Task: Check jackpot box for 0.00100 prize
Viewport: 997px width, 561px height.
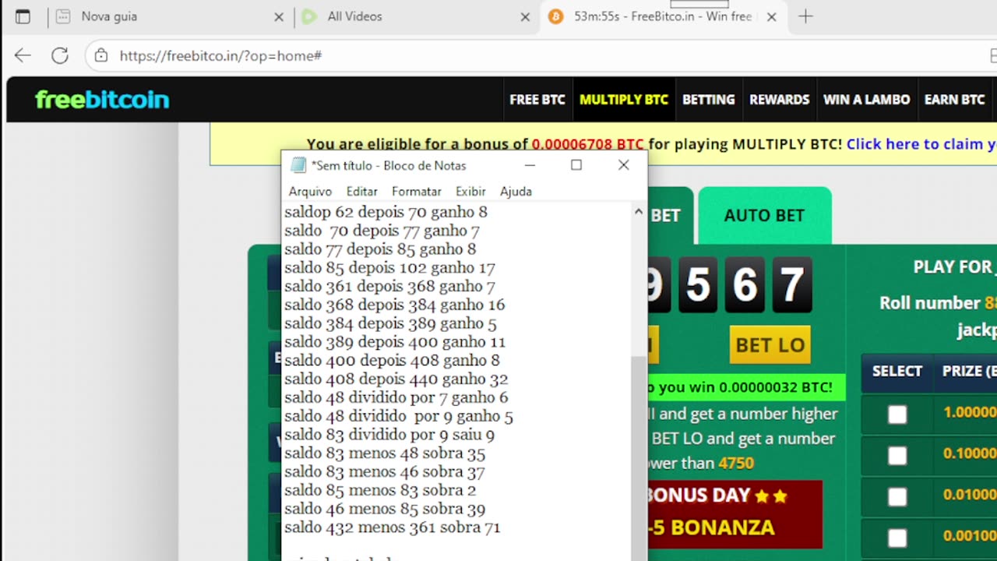Action: 897,538
